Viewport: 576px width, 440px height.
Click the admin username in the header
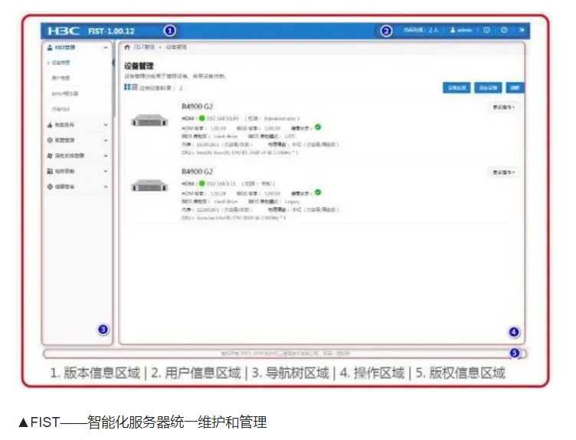(465, 30)
